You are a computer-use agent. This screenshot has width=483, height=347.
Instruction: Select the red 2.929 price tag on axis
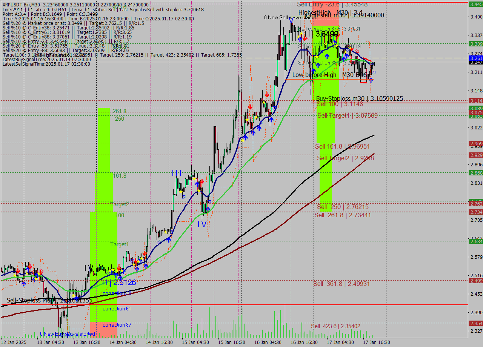[x=475, y=155]
